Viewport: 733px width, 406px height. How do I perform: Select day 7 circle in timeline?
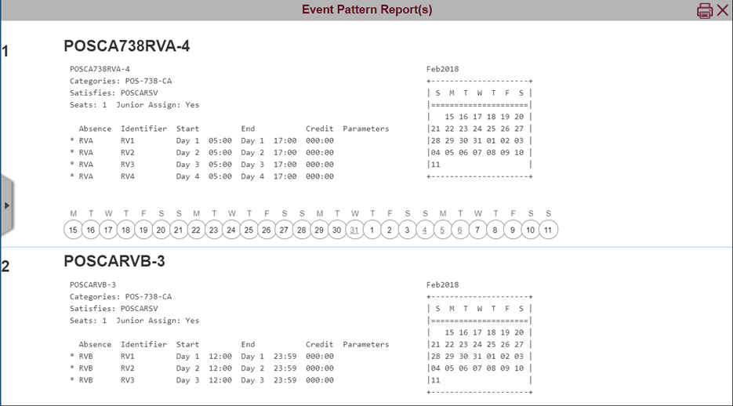(477, 230)
